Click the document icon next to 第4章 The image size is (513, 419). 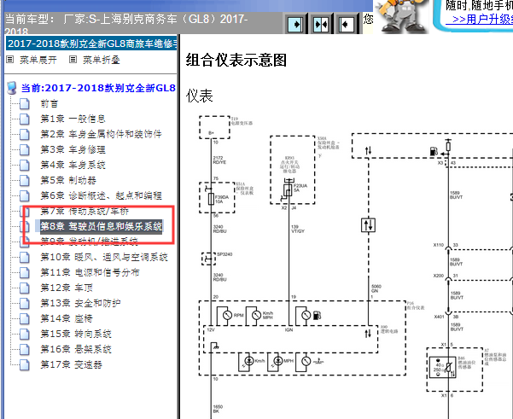point(25,166)
